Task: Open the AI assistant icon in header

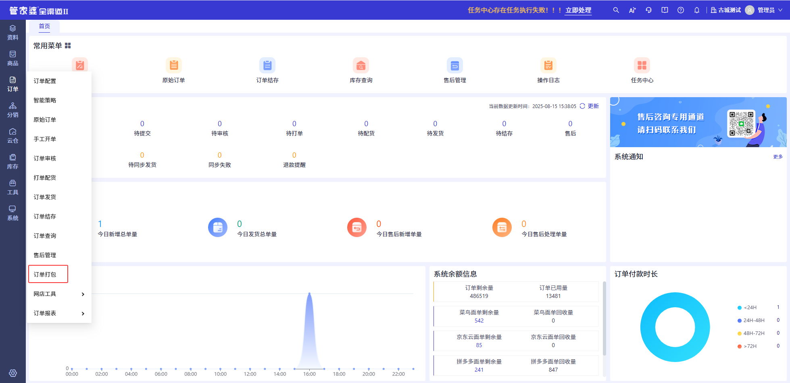Action: pyautogui.click(x=632, y=10)
